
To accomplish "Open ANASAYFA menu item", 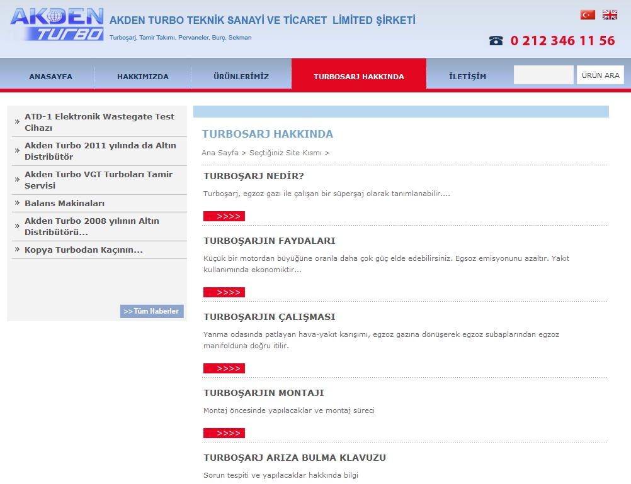I will coord(51,76).
